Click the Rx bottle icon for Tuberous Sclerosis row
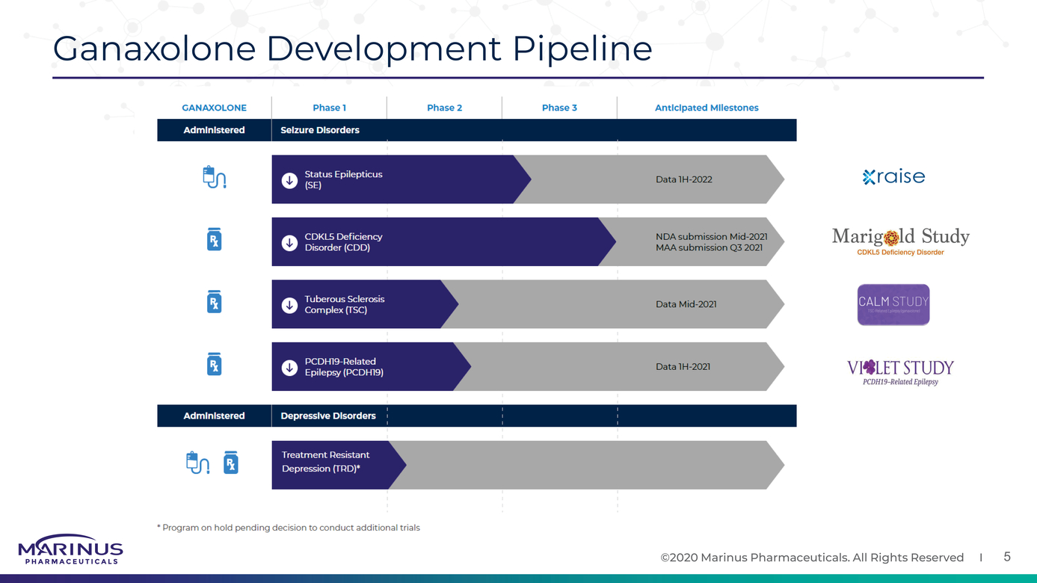 click(x=214, y=301)
